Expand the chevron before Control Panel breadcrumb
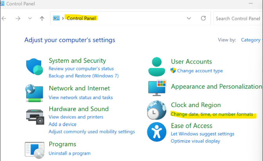The image size is (263, 161). pyautogui.click(x=63, y=18)
